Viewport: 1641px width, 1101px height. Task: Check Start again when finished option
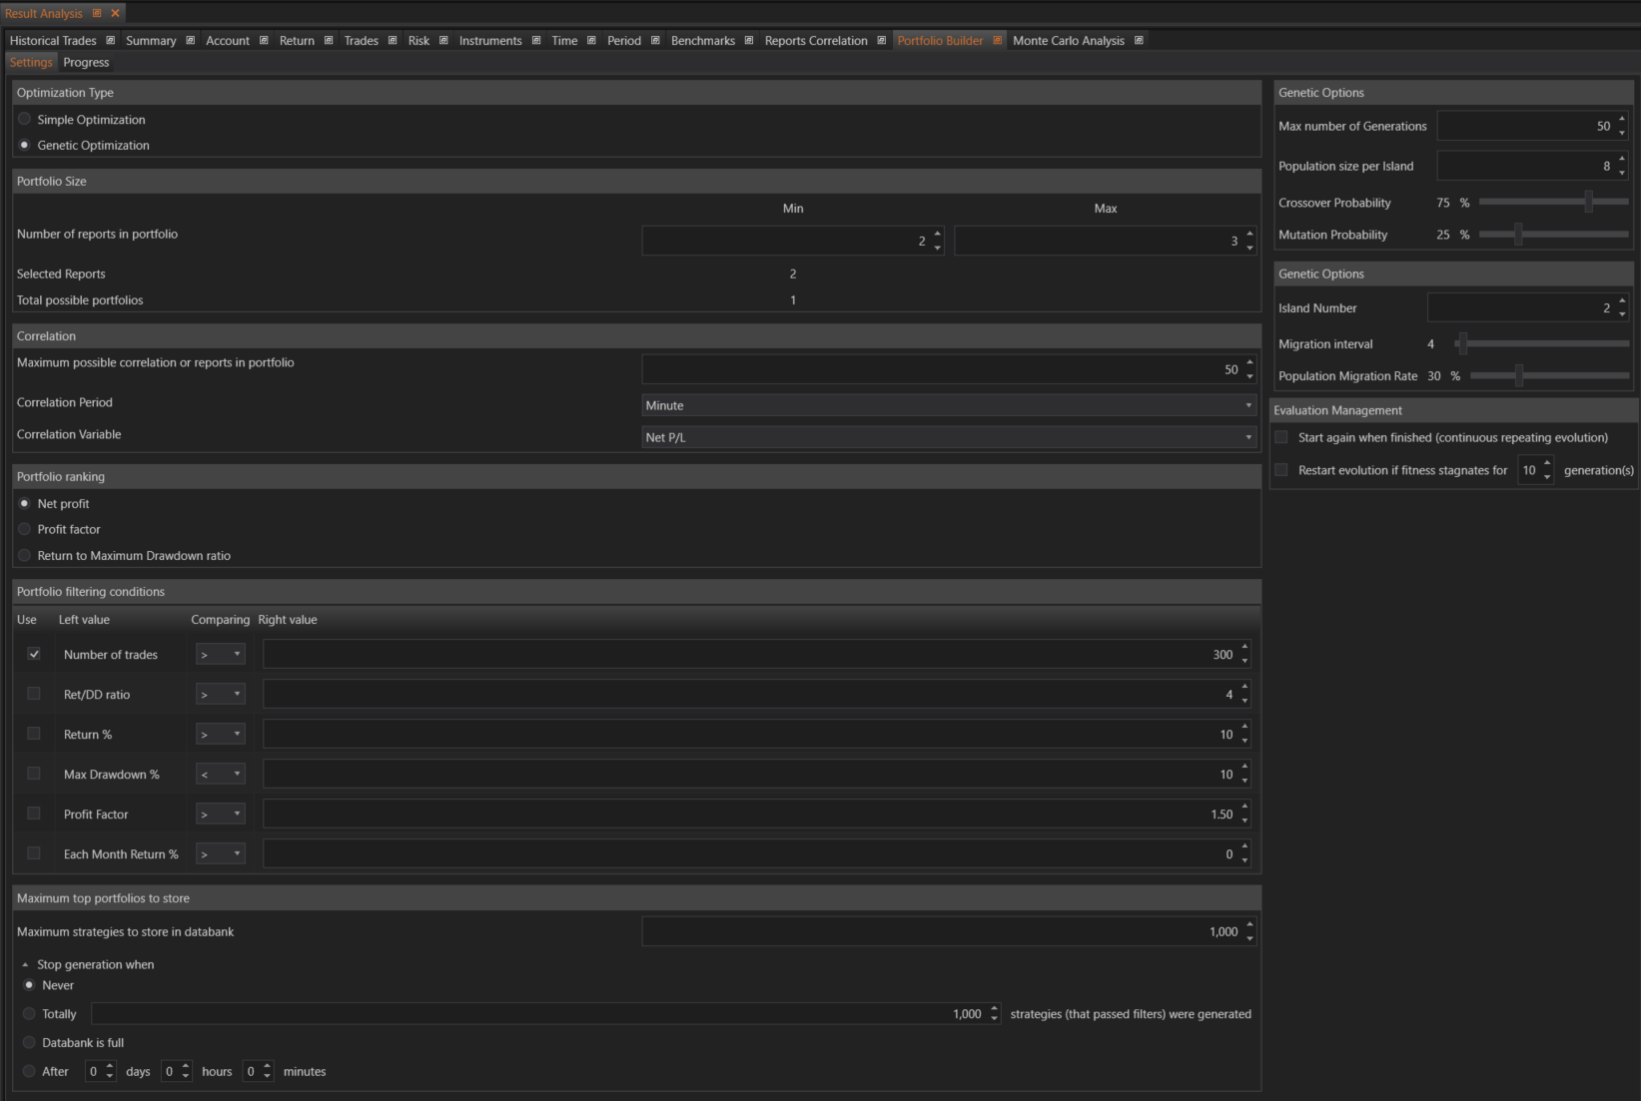(x=1281, y=437)
